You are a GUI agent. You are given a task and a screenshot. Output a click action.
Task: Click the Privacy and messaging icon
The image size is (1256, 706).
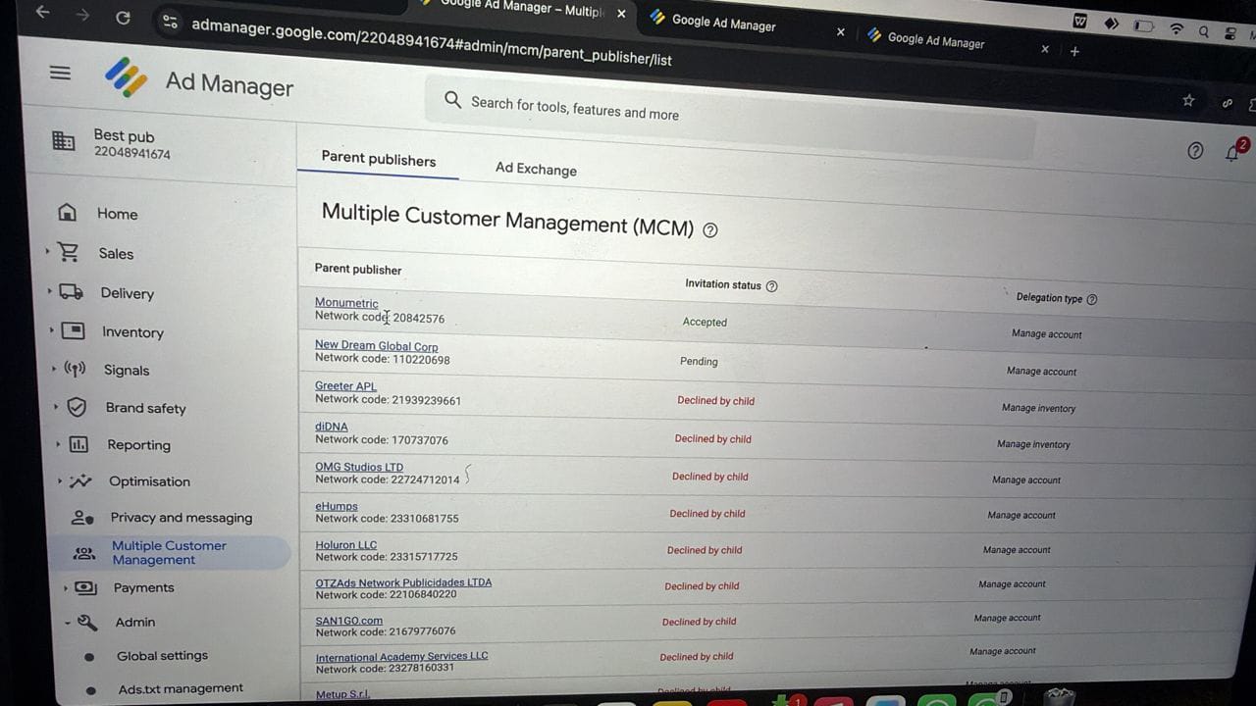(x=82, y=517)
